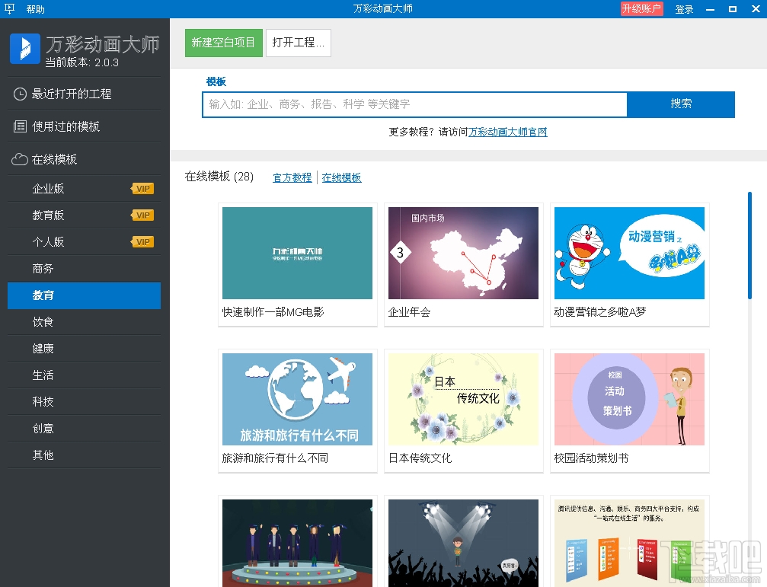Select the 生活 category
The image size is (767, 587).
84,375
